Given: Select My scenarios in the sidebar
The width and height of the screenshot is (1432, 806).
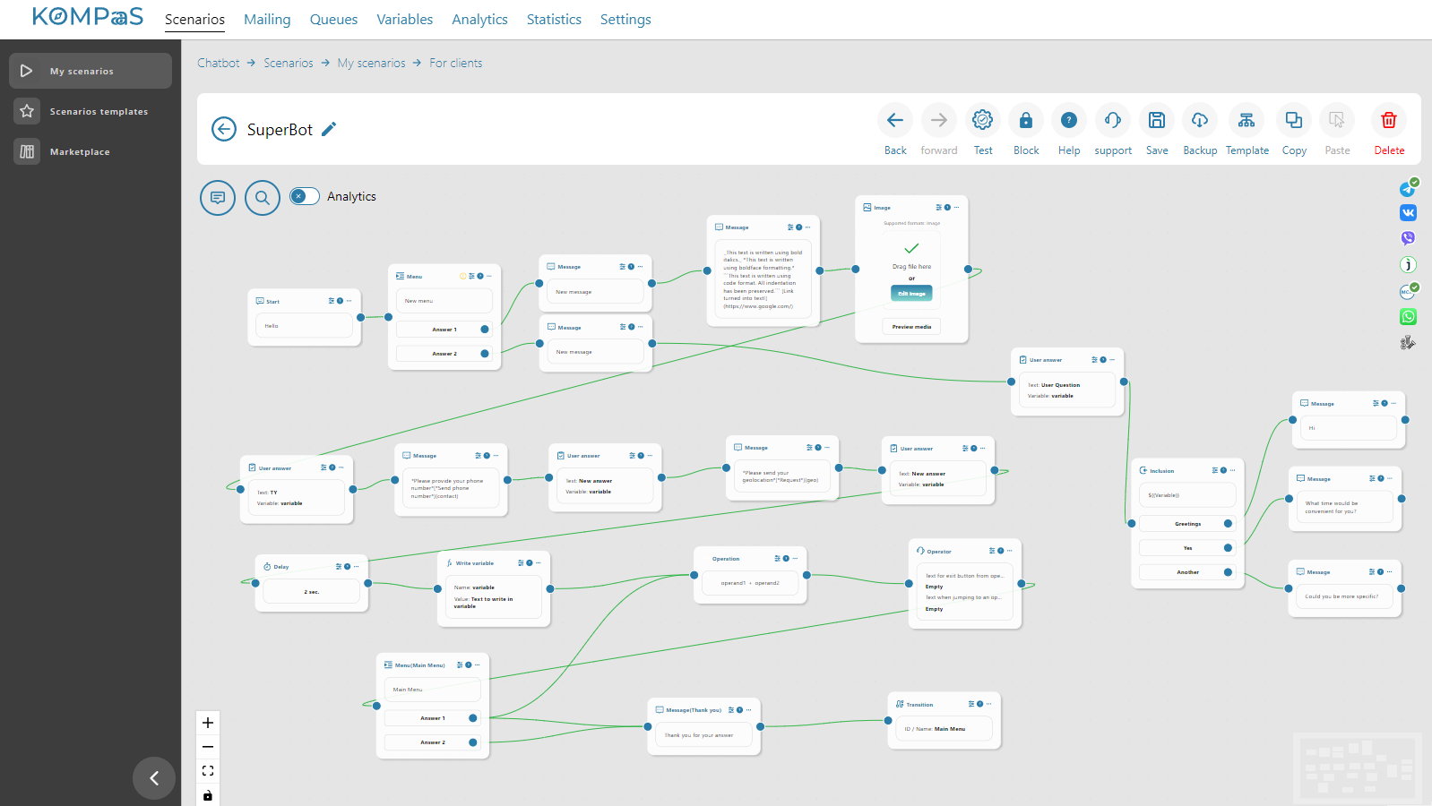Looking at the screenshot, I should pos(91,71).
